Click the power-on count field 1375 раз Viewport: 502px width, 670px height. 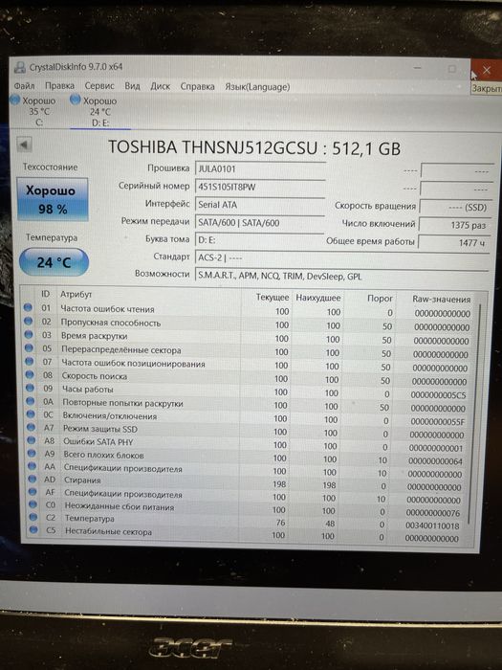click(x=454, y=225)
